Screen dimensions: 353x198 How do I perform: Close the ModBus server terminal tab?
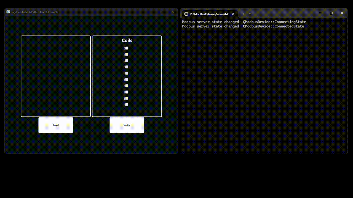pyautogui.click(x=233, y=14)
